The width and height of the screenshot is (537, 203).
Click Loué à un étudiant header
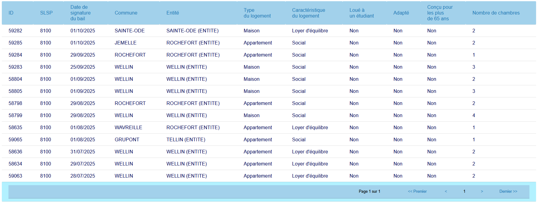[361, 13]
